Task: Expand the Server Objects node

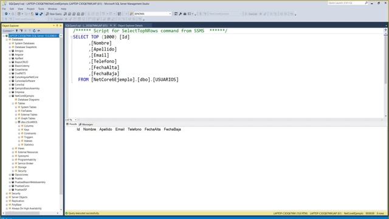Action: [7, 197]
